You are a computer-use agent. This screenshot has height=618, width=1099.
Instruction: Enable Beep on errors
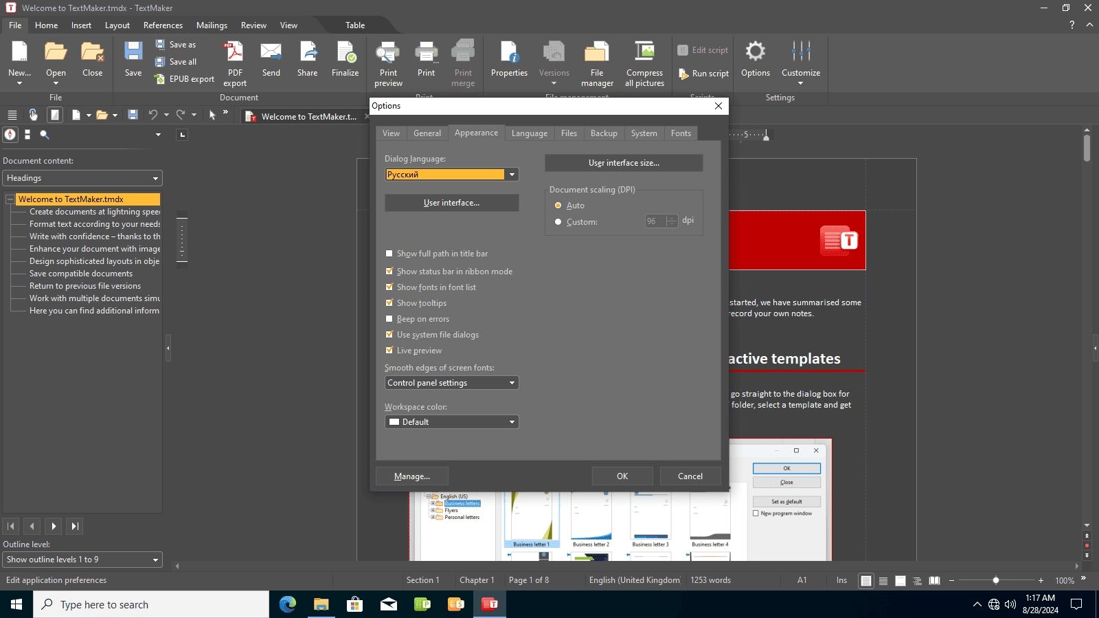(389, 319)
